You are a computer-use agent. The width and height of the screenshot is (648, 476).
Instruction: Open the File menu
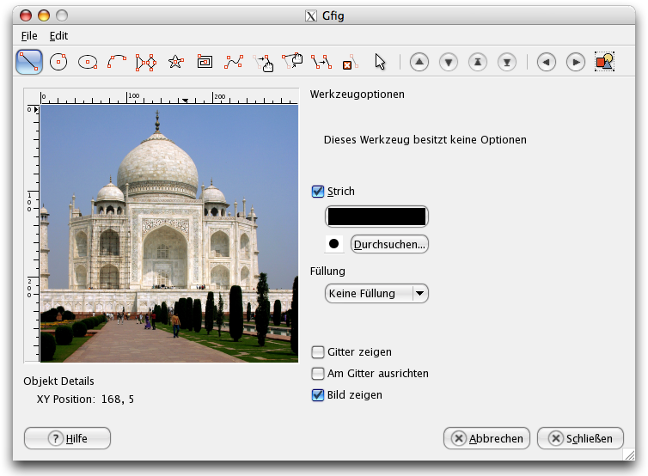[29, 36]
